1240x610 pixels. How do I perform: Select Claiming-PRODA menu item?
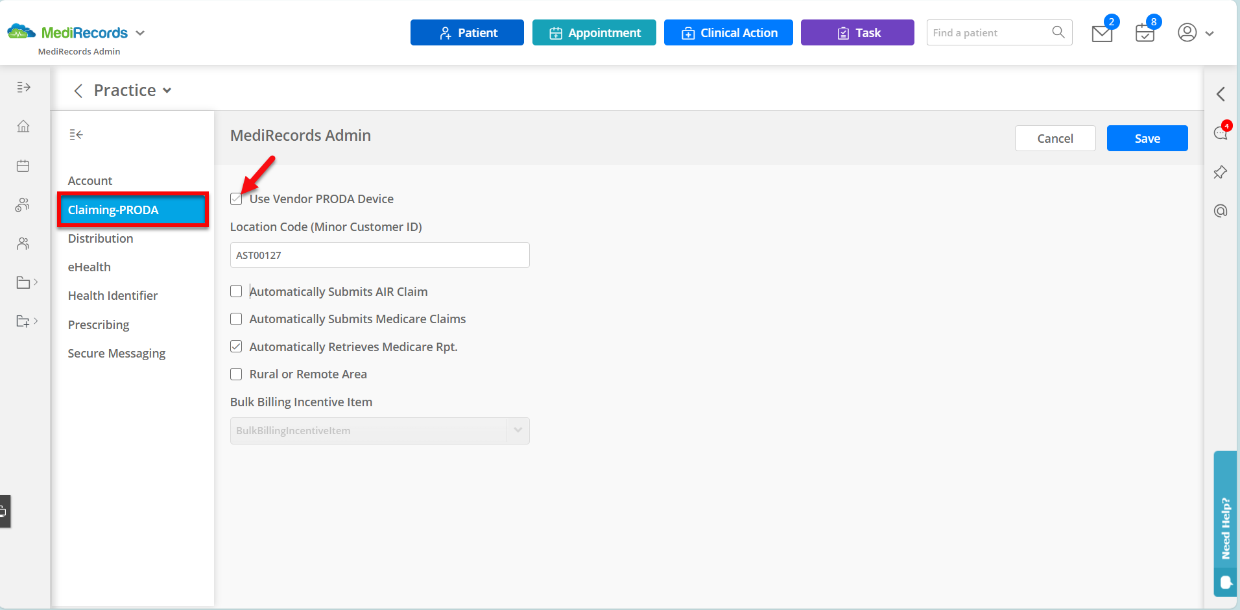tap(133, 210)
